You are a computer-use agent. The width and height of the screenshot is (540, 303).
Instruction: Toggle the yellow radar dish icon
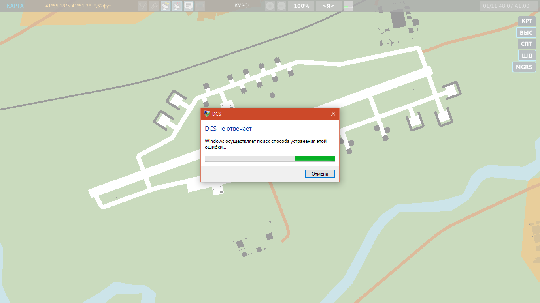[x=166, y=6]
